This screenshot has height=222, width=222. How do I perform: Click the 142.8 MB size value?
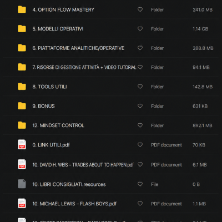(x=203, y=87)
